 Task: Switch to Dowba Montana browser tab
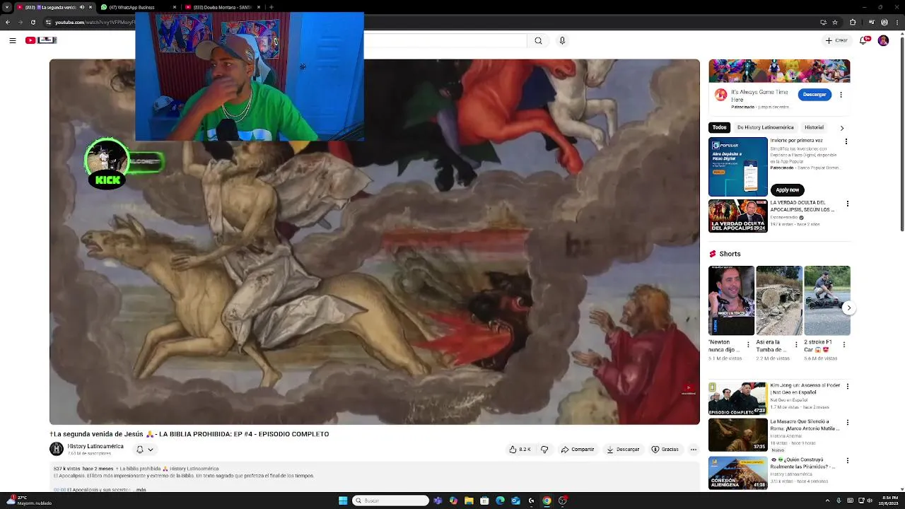222,7
